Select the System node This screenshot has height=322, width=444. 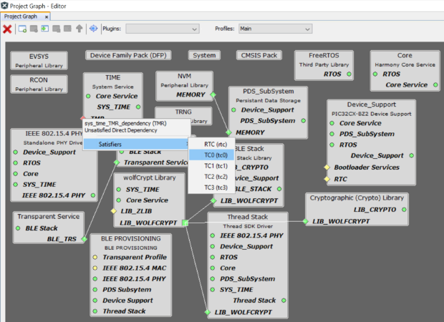(204, 55)
